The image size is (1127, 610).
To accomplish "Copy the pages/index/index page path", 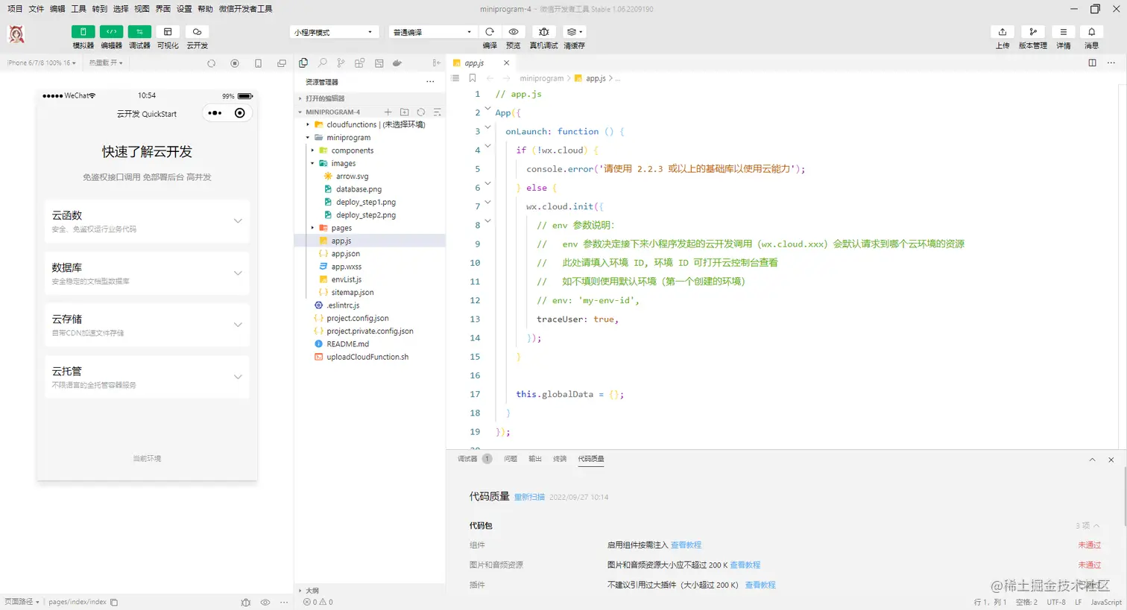I will tap(114, 602).
